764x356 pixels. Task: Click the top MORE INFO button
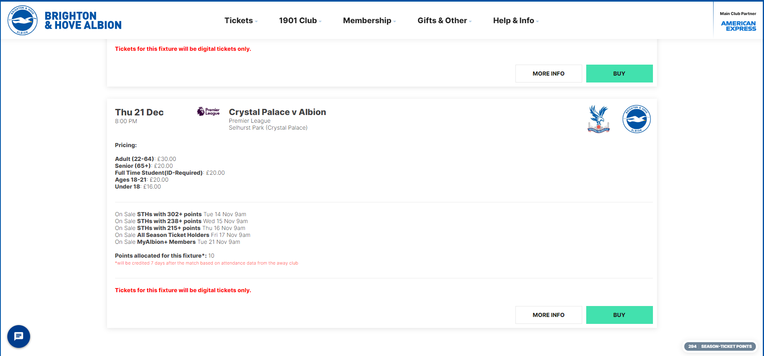548,74
